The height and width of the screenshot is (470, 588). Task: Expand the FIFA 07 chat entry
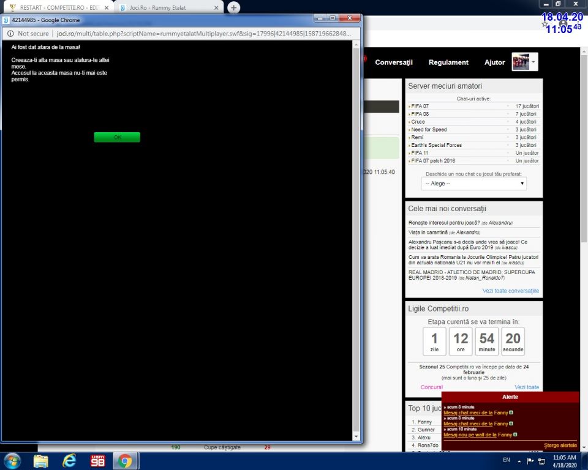(420, 106)
